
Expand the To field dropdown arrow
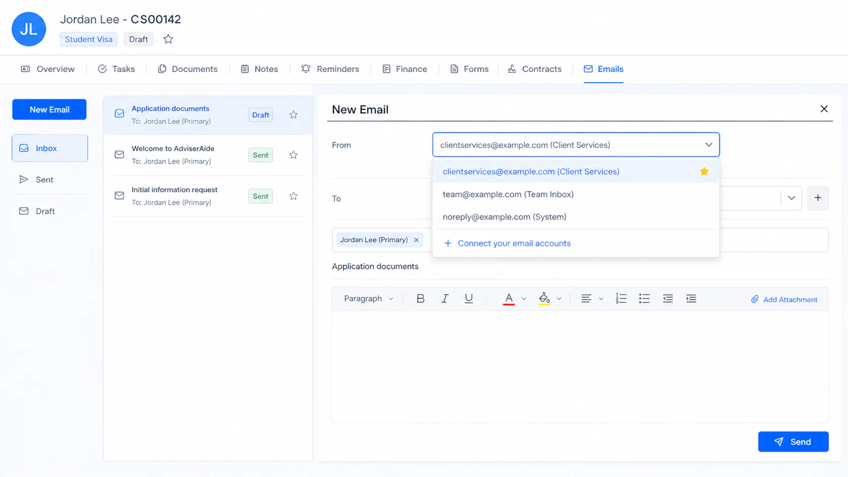click(791, 198)
